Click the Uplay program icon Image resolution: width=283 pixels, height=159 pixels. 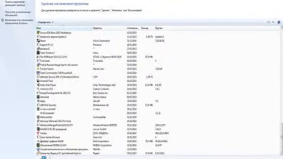pyautogui.click(x=38, y=101)
